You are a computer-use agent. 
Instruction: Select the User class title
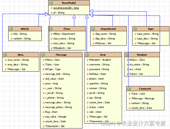coord(103,55)
